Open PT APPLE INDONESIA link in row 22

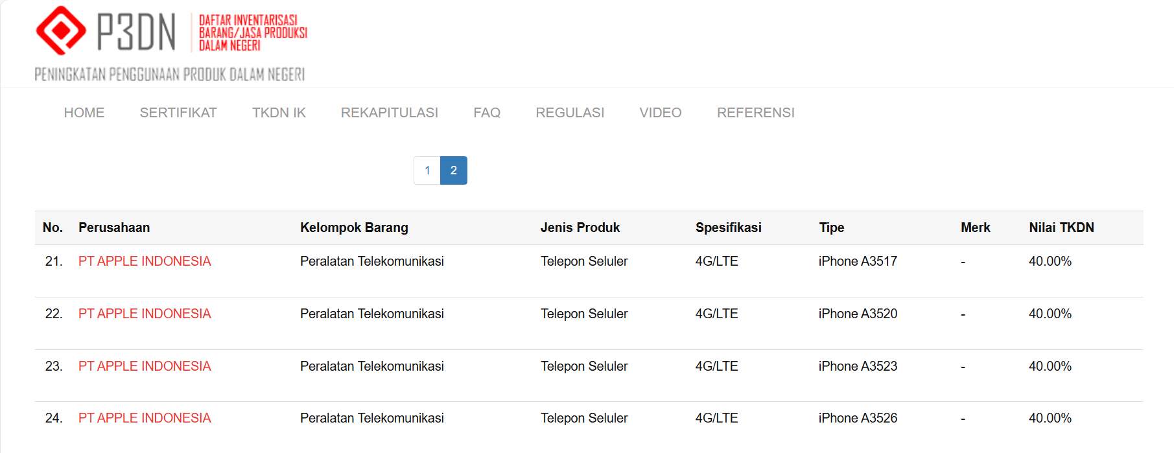145,314
